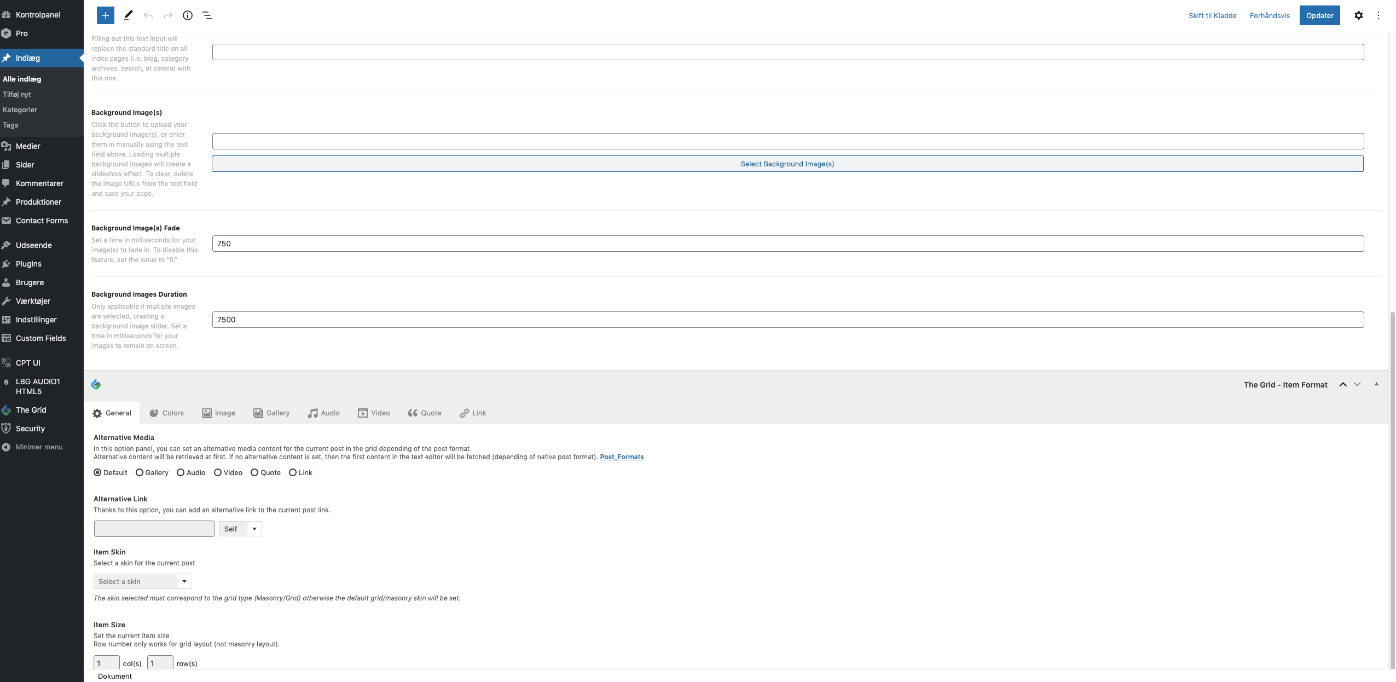Click Select Background Image(s) button
The width and height of the screenshot is (1396, 682).
787,164
